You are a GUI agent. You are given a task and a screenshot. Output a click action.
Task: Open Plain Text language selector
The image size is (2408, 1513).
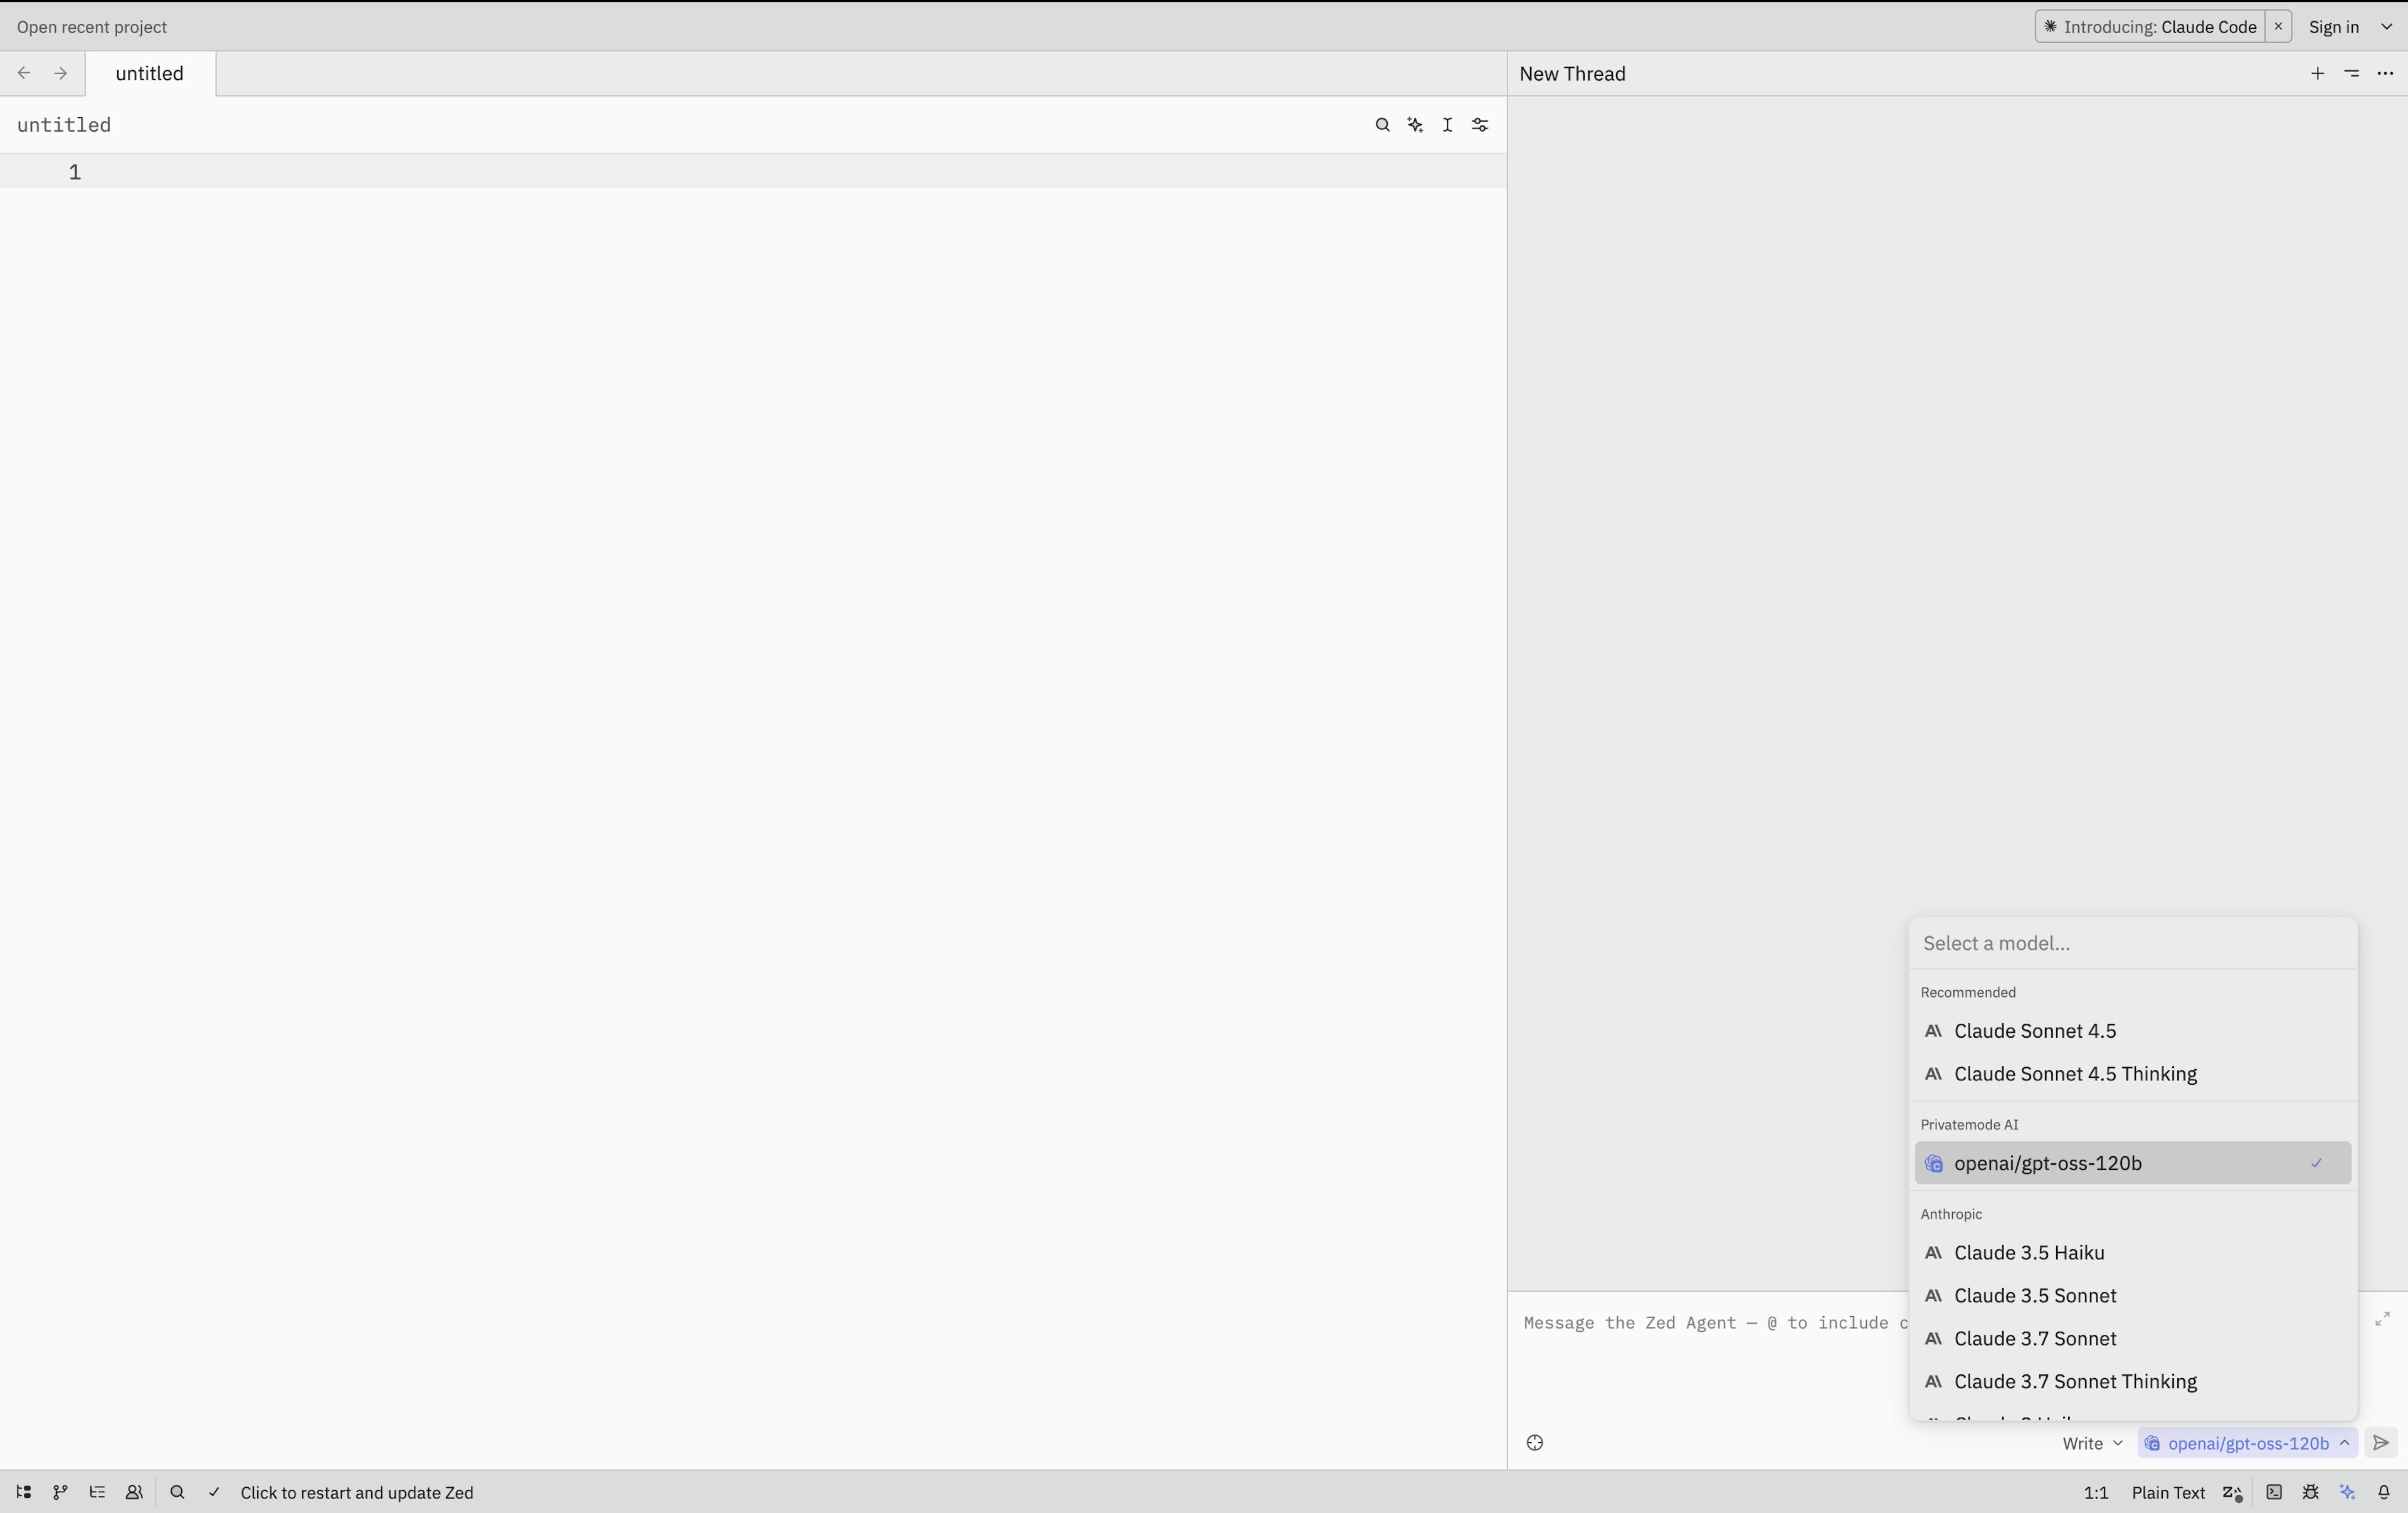point(2167,1492)
